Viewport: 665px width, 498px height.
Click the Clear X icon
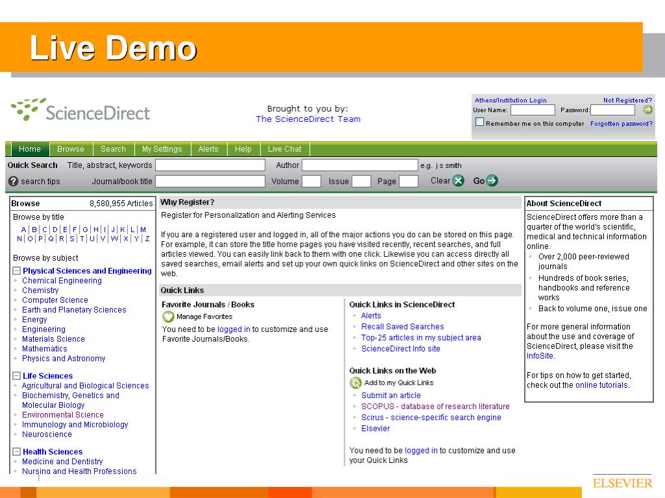coord(458,181)
